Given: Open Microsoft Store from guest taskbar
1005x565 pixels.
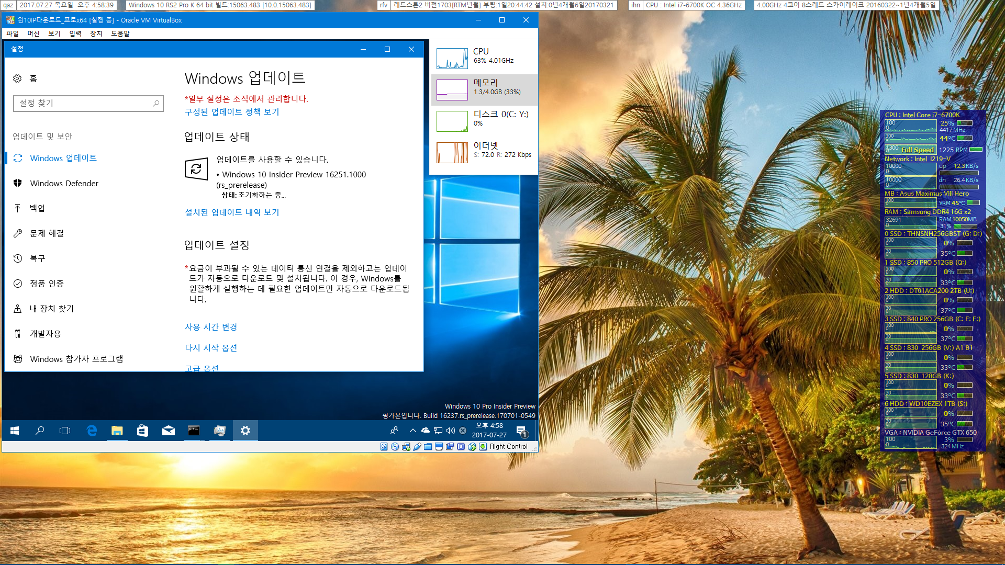Looking at the screenshot, I should (x=142, y=431).
